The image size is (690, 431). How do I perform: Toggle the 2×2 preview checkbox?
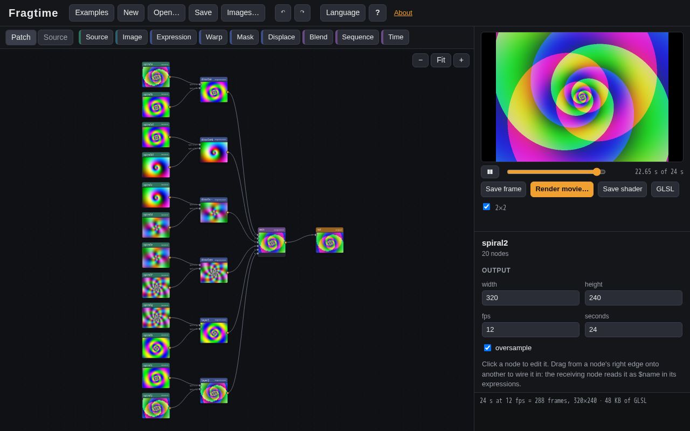tap(486, 207)
